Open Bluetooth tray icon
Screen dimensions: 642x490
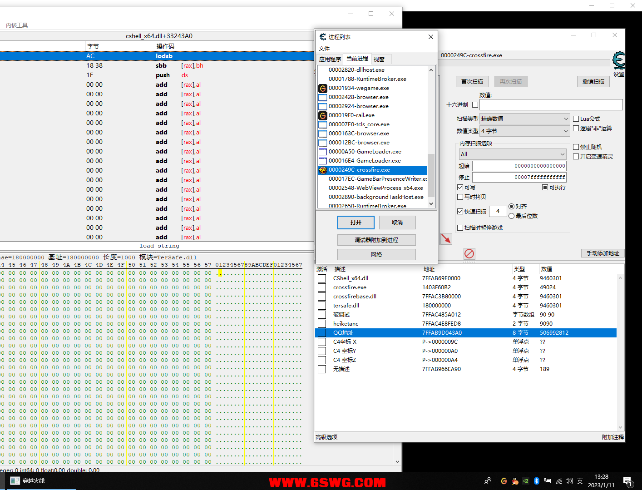click(536, 481)
